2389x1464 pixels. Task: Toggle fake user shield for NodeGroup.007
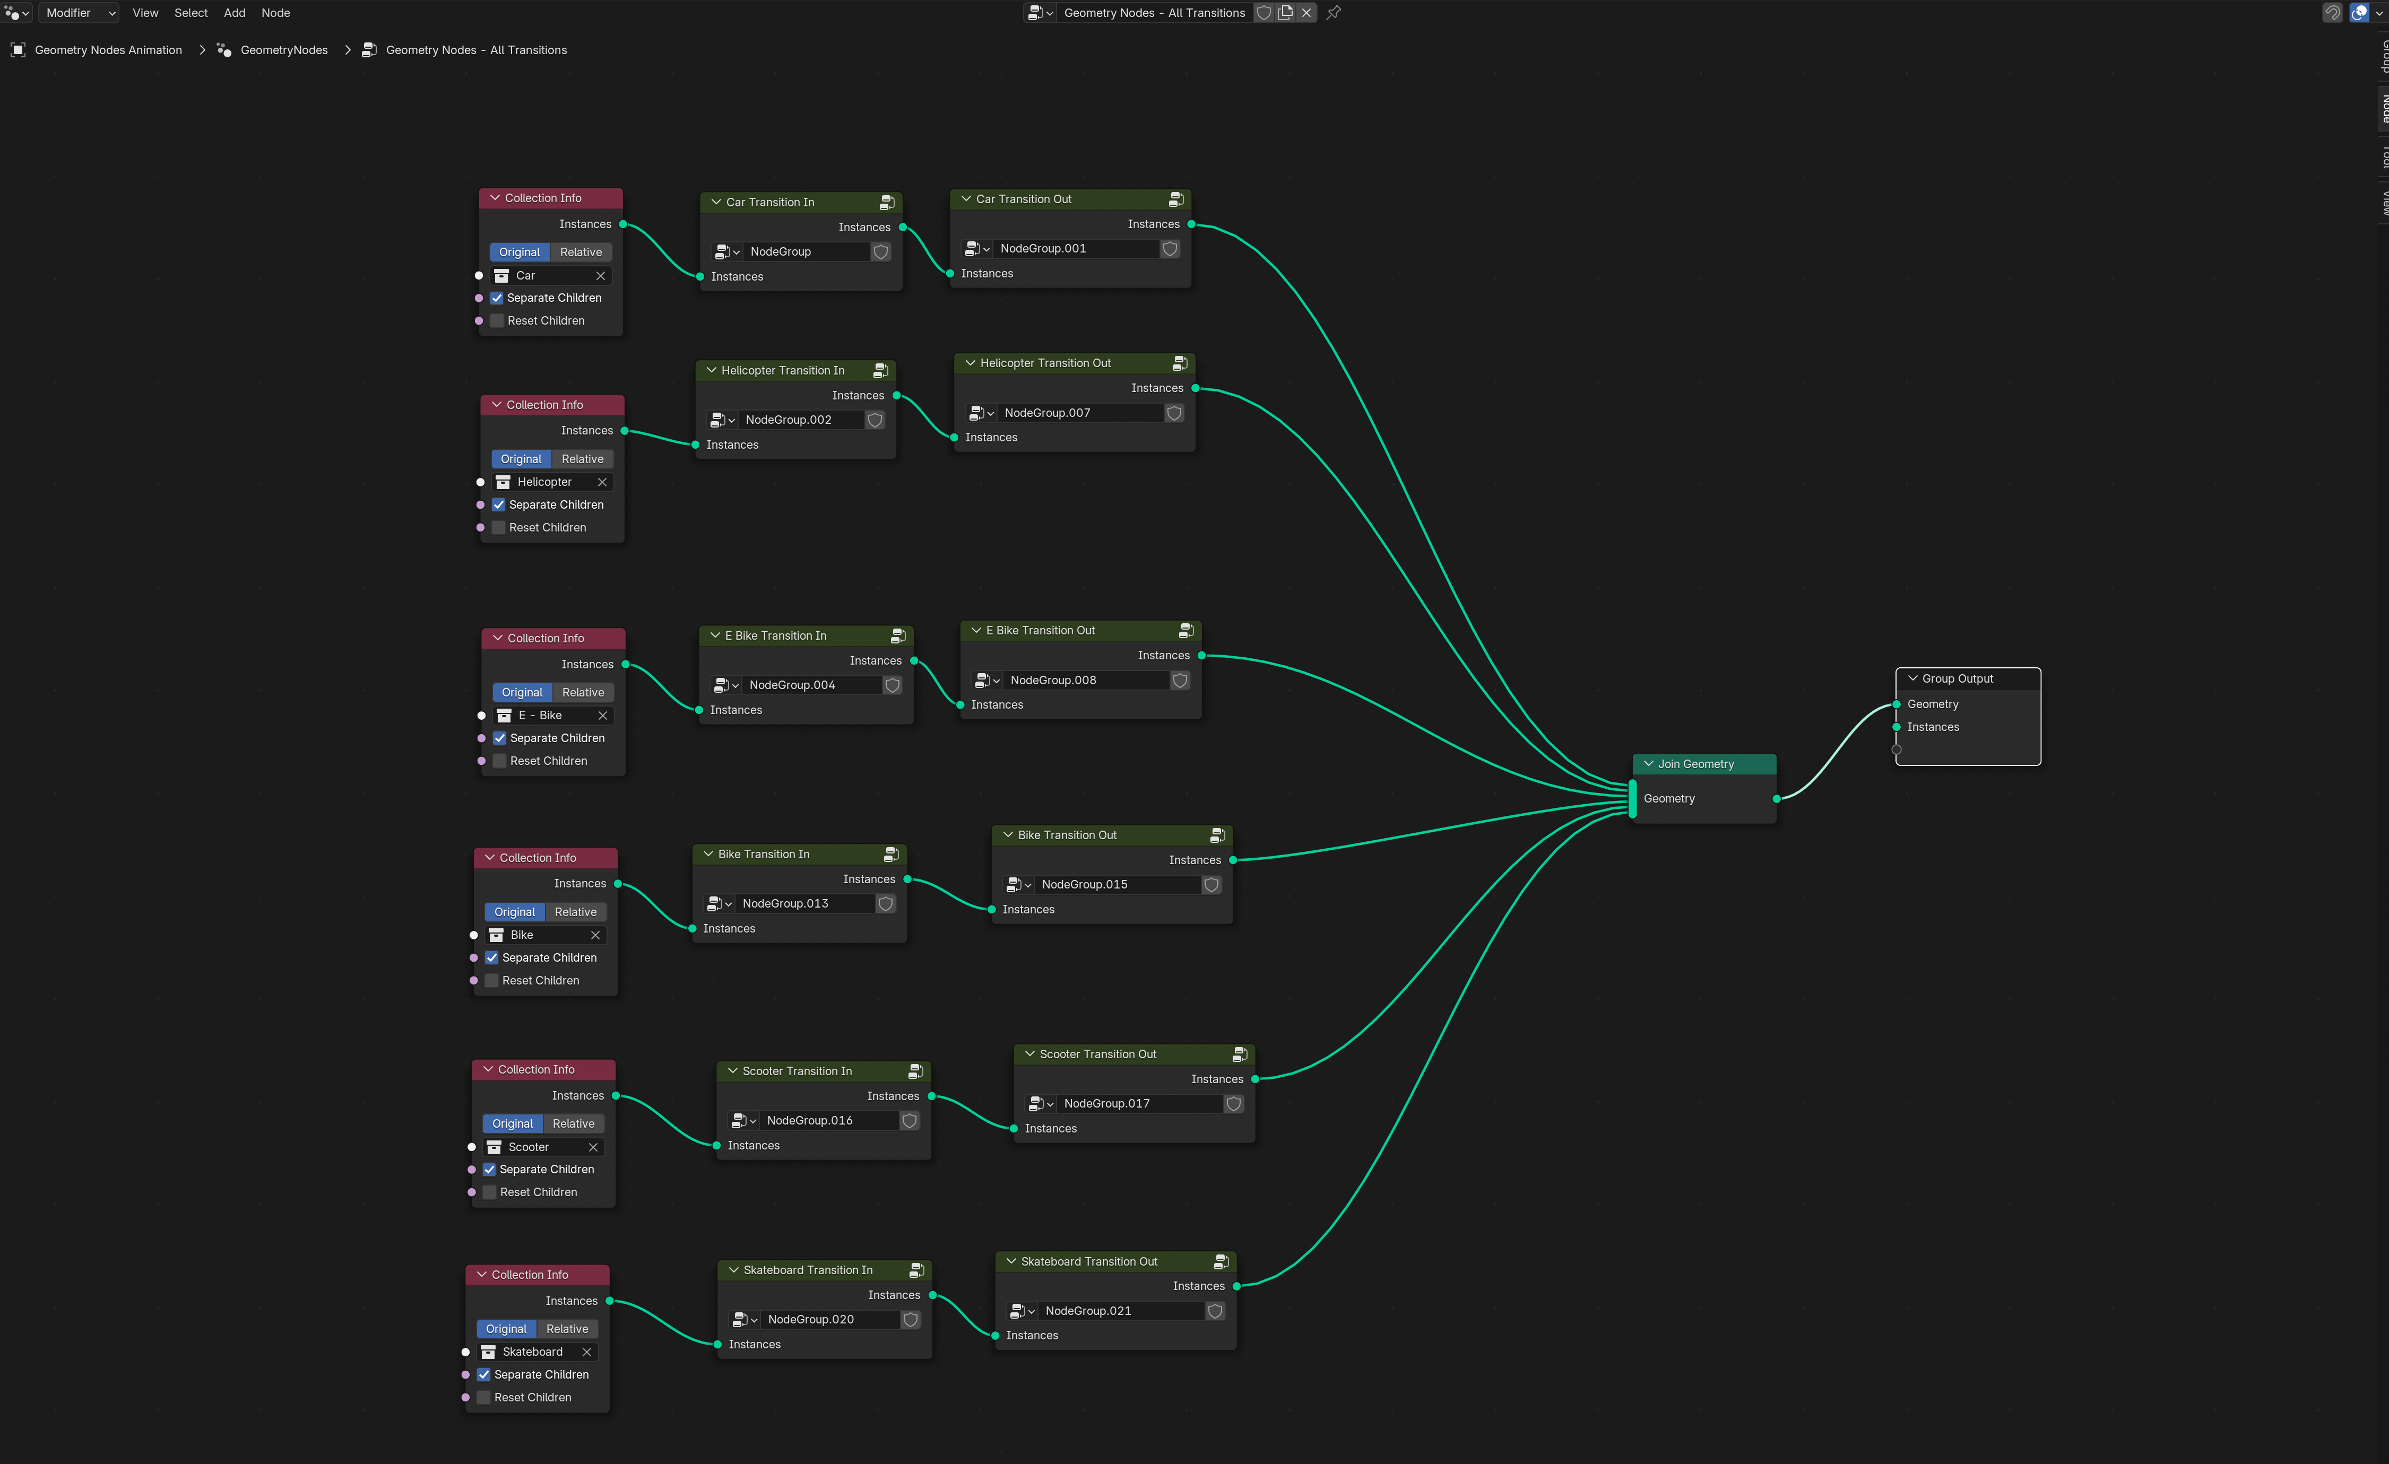click(1174, 414)
